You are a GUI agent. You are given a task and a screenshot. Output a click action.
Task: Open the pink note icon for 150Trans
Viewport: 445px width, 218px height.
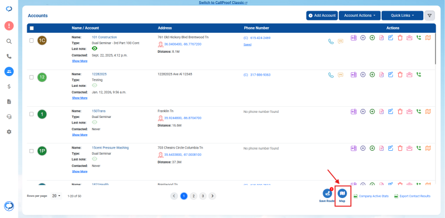coord(382,112)
